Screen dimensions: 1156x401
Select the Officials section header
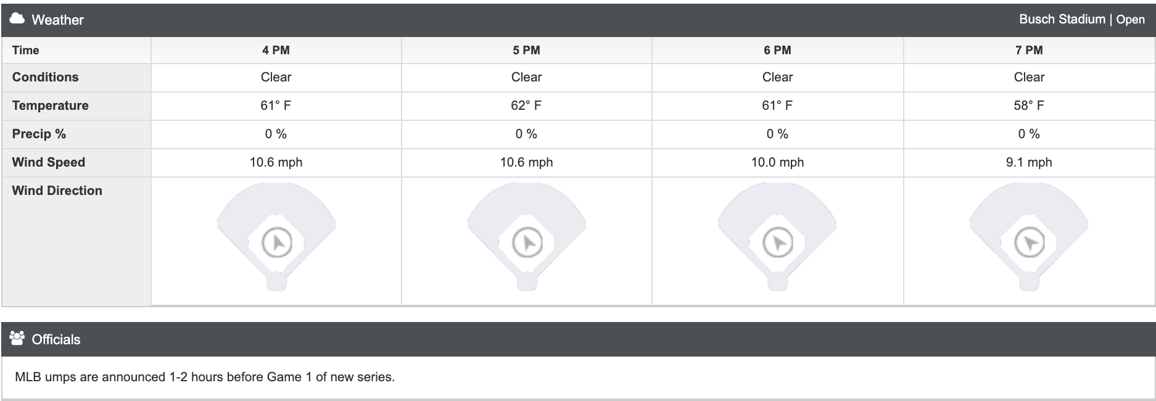pos(578,339)
